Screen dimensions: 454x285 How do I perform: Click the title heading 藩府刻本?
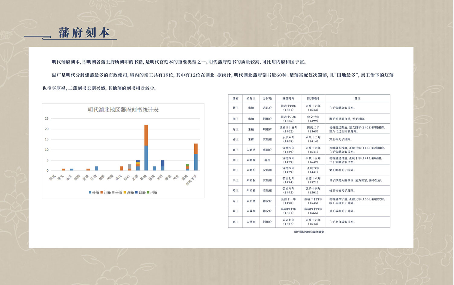[84, 33]
